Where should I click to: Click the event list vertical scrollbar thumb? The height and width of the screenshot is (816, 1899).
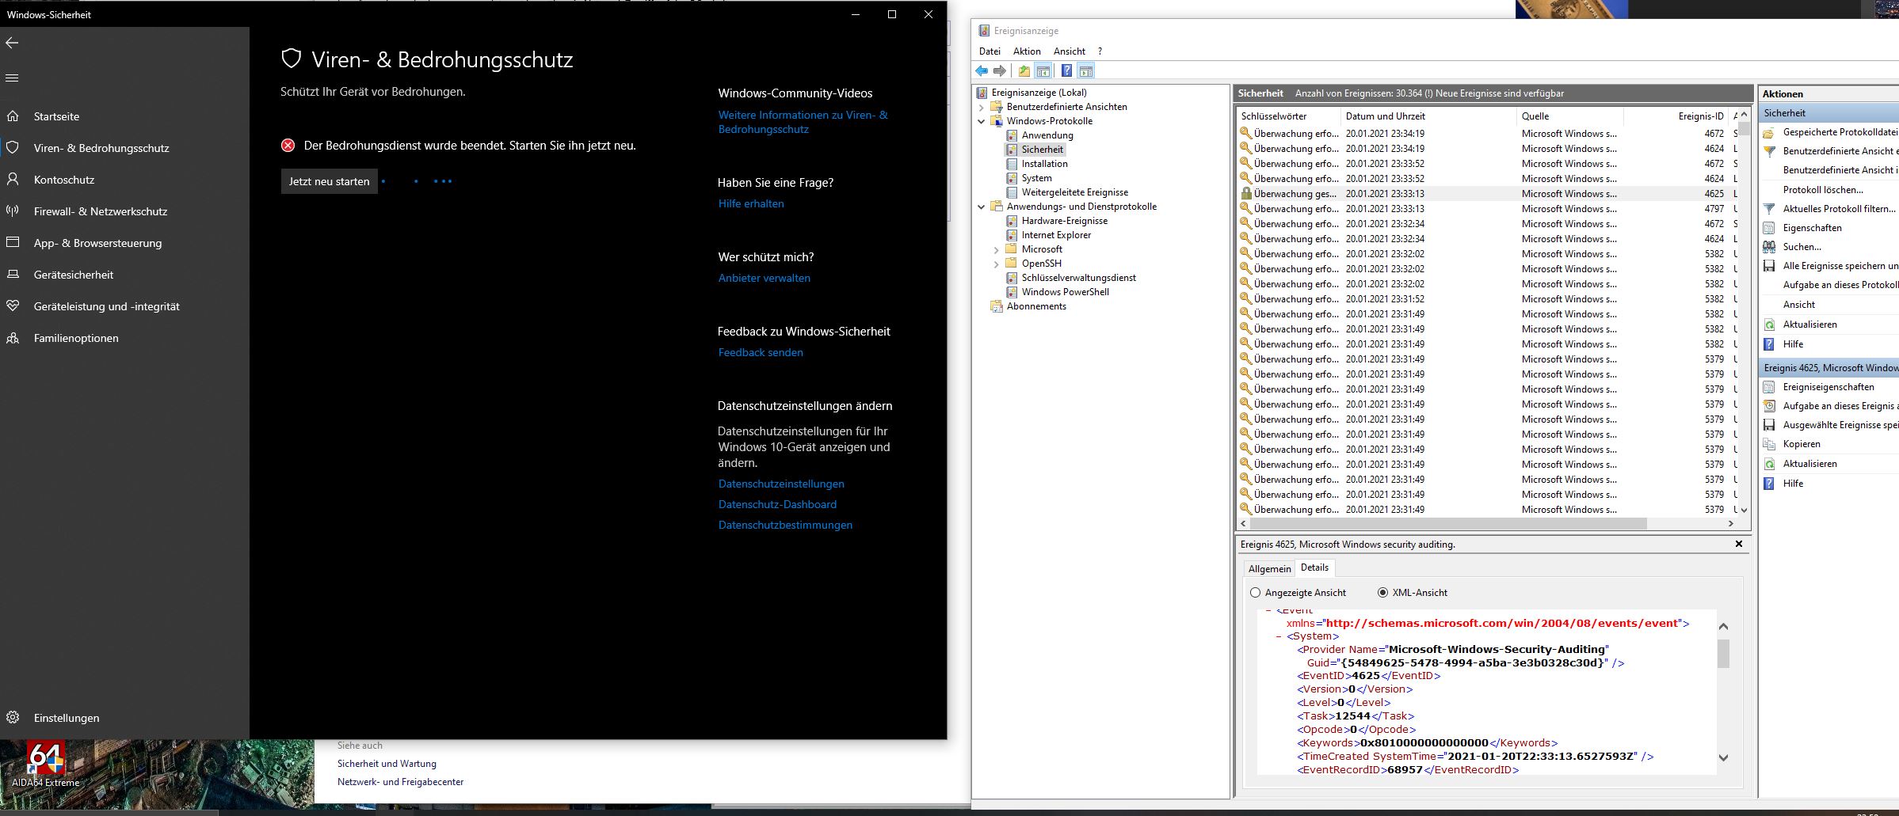tap(1743, 128)
